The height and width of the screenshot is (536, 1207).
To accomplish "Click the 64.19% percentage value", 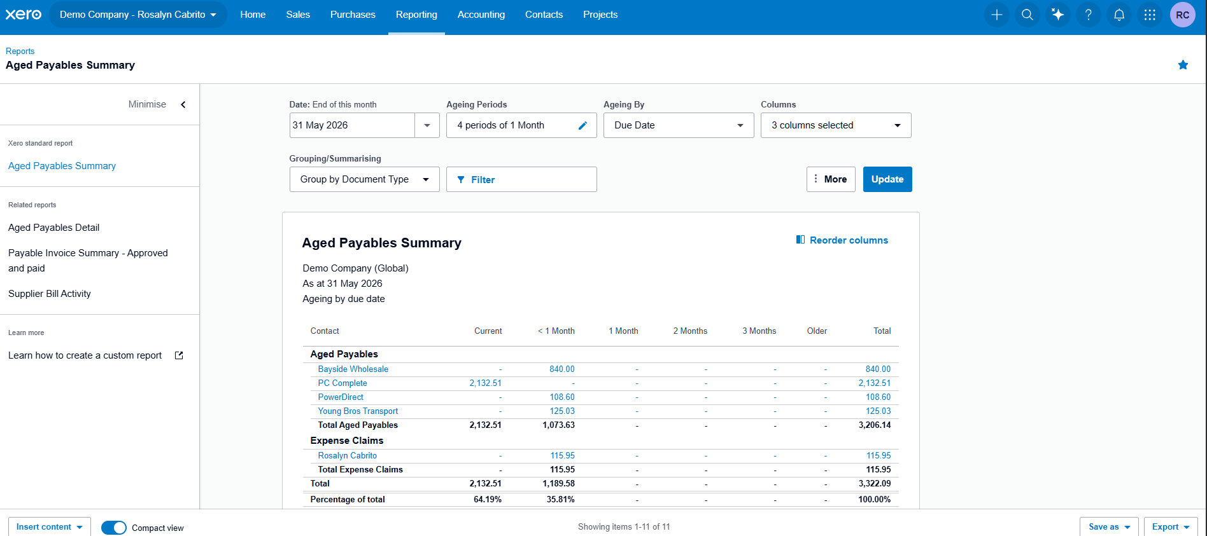I will tap(488, 500).
